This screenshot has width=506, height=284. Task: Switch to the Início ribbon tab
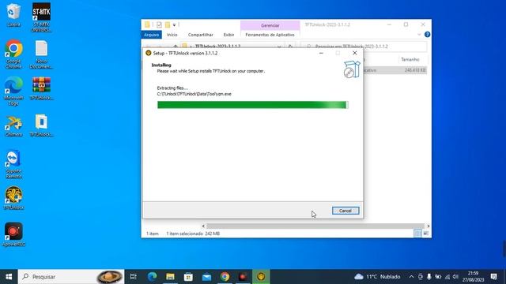172,35
